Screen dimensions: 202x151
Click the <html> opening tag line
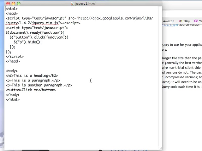tap(12, 8)
